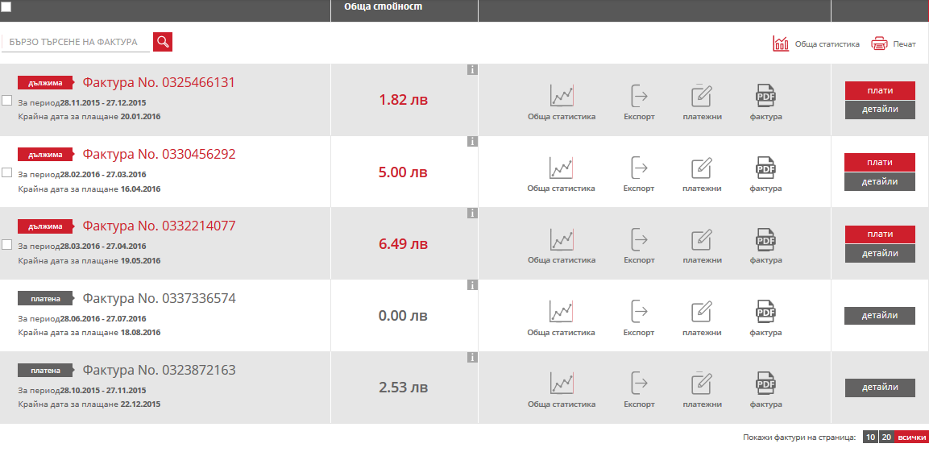929x452 pixels.
Task: Click info icon on invoice 0325466131 amount
Action: (472, 70)
